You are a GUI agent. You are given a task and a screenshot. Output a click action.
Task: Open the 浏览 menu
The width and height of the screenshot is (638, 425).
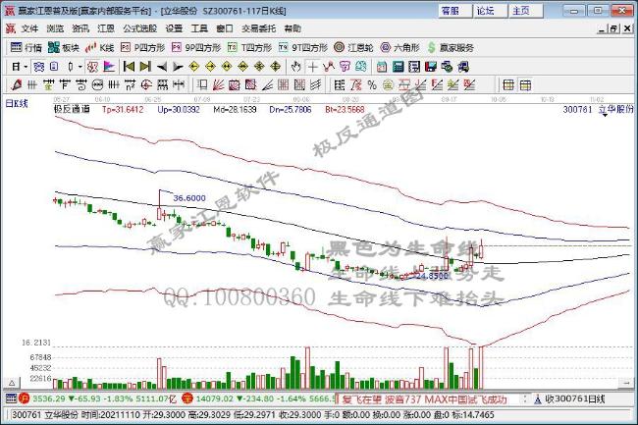pyautogui.click(x=55, y=28)
